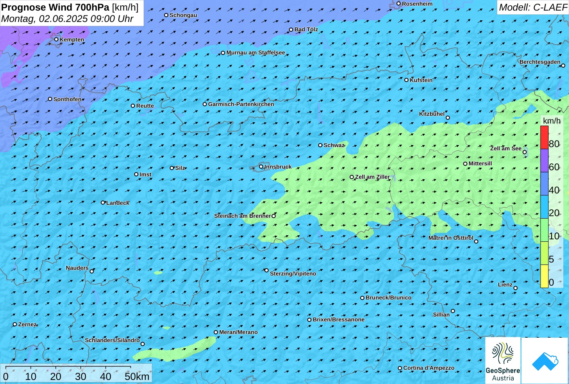Image resolution: width=569 pixels, height=384 pixels.
Task: Select the "Zell am Ziller" label
Action: coord(372,177)
